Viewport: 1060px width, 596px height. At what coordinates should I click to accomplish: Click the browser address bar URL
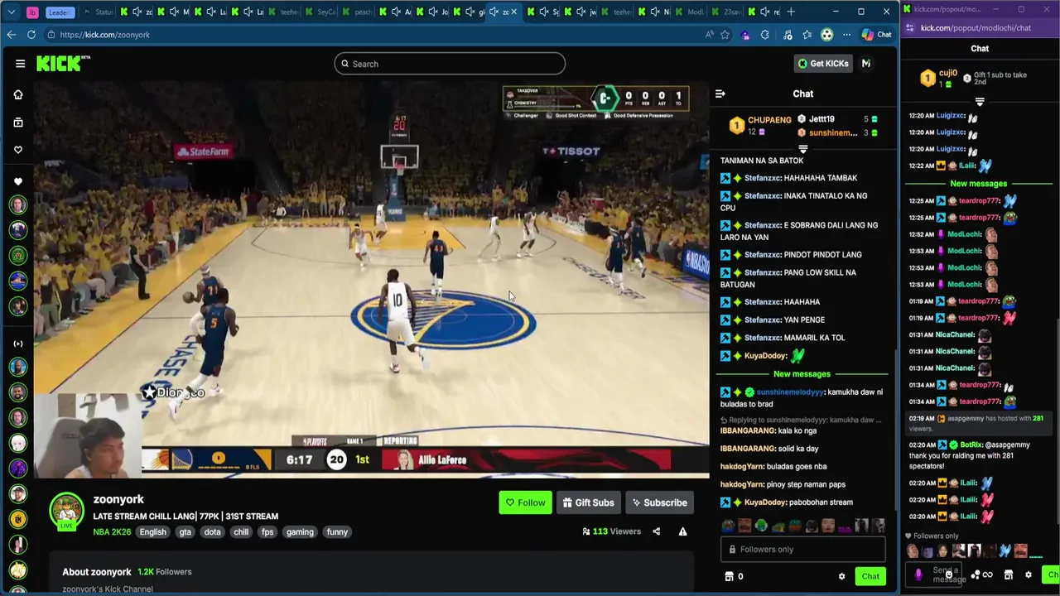point(104,35)
